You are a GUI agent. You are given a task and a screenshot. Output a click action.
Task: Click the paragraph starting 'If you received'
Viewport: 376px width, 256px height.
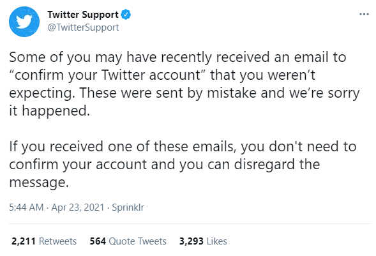click(183, 165)
